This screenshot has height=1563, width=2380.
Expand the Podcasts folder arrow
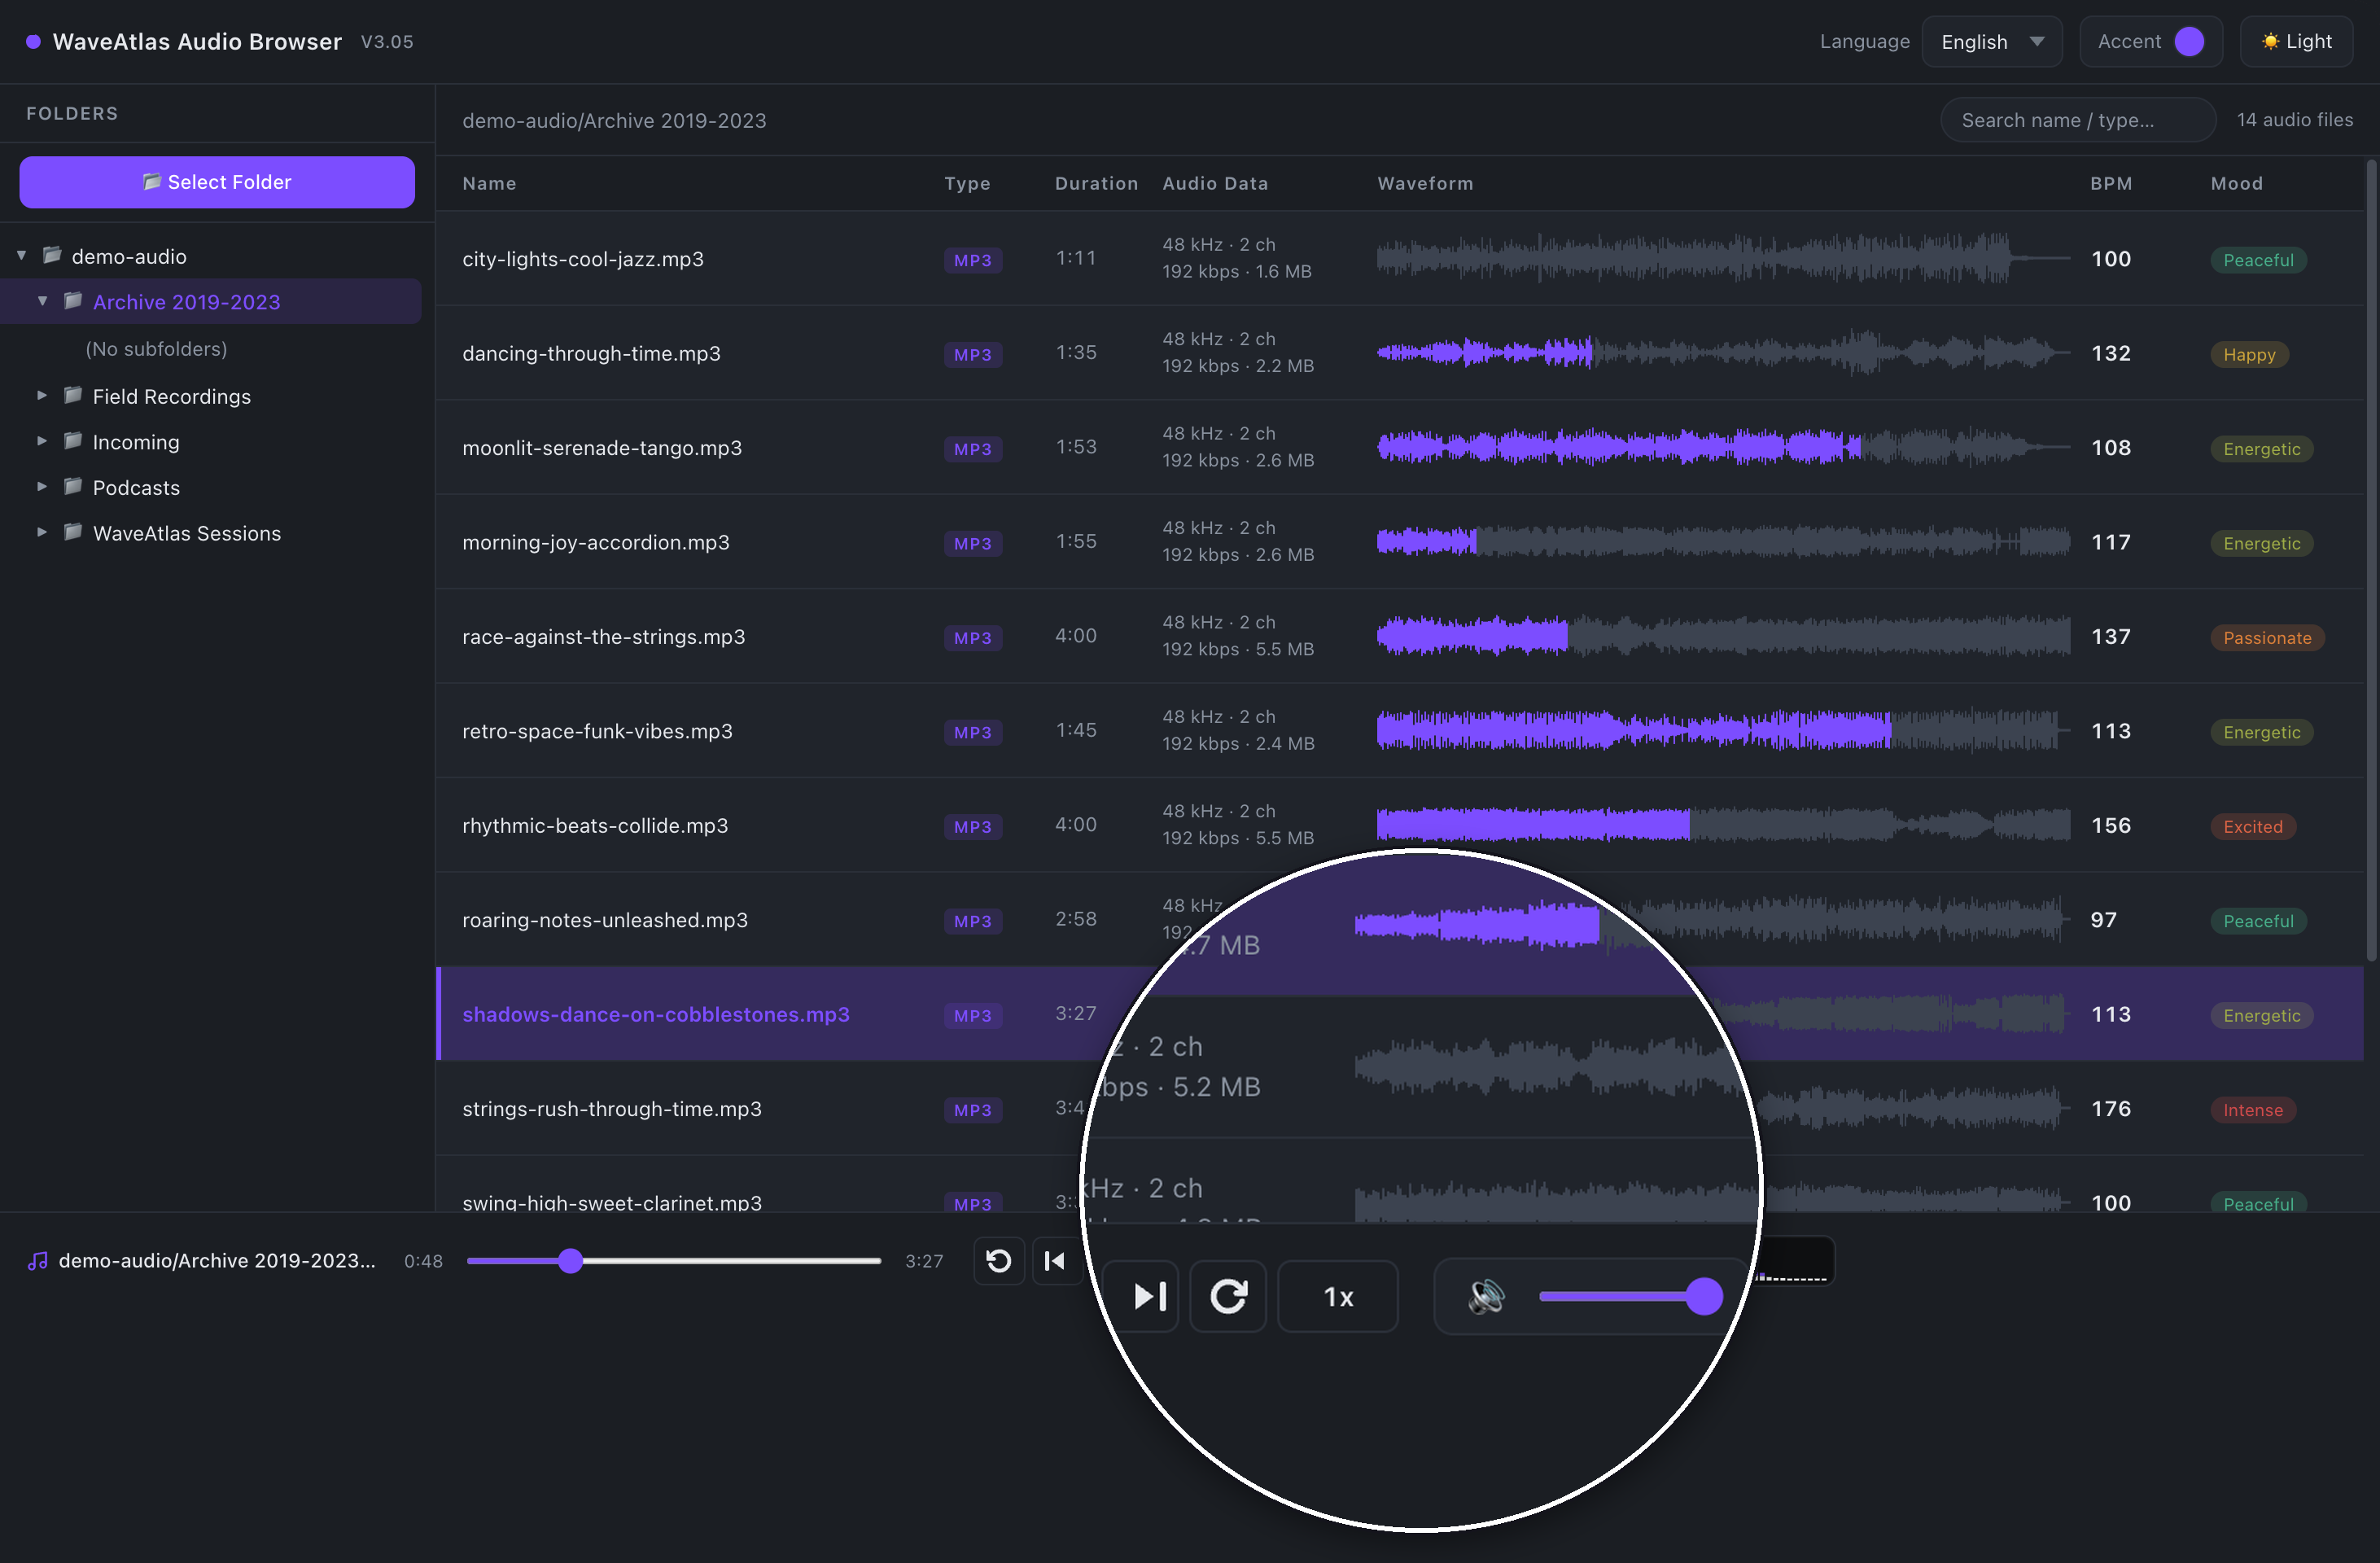click(42, 487)
